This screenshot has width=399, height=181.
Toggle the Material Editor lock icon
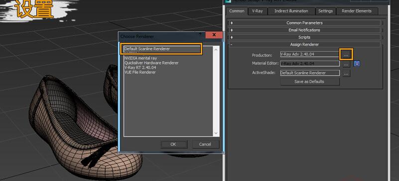point(357,64)
